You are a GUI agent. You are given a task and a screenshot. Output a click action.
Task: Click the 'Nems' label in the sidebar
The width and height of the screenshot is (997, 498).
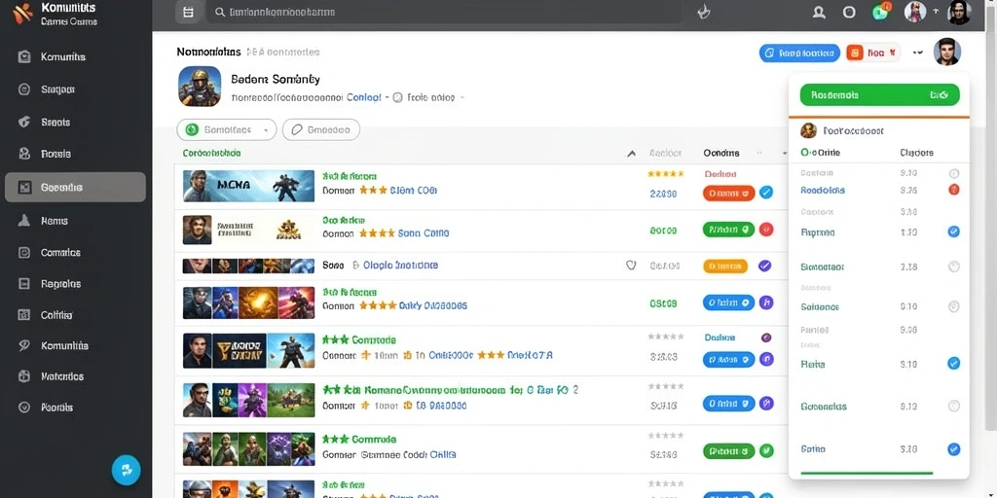(55, 221)
